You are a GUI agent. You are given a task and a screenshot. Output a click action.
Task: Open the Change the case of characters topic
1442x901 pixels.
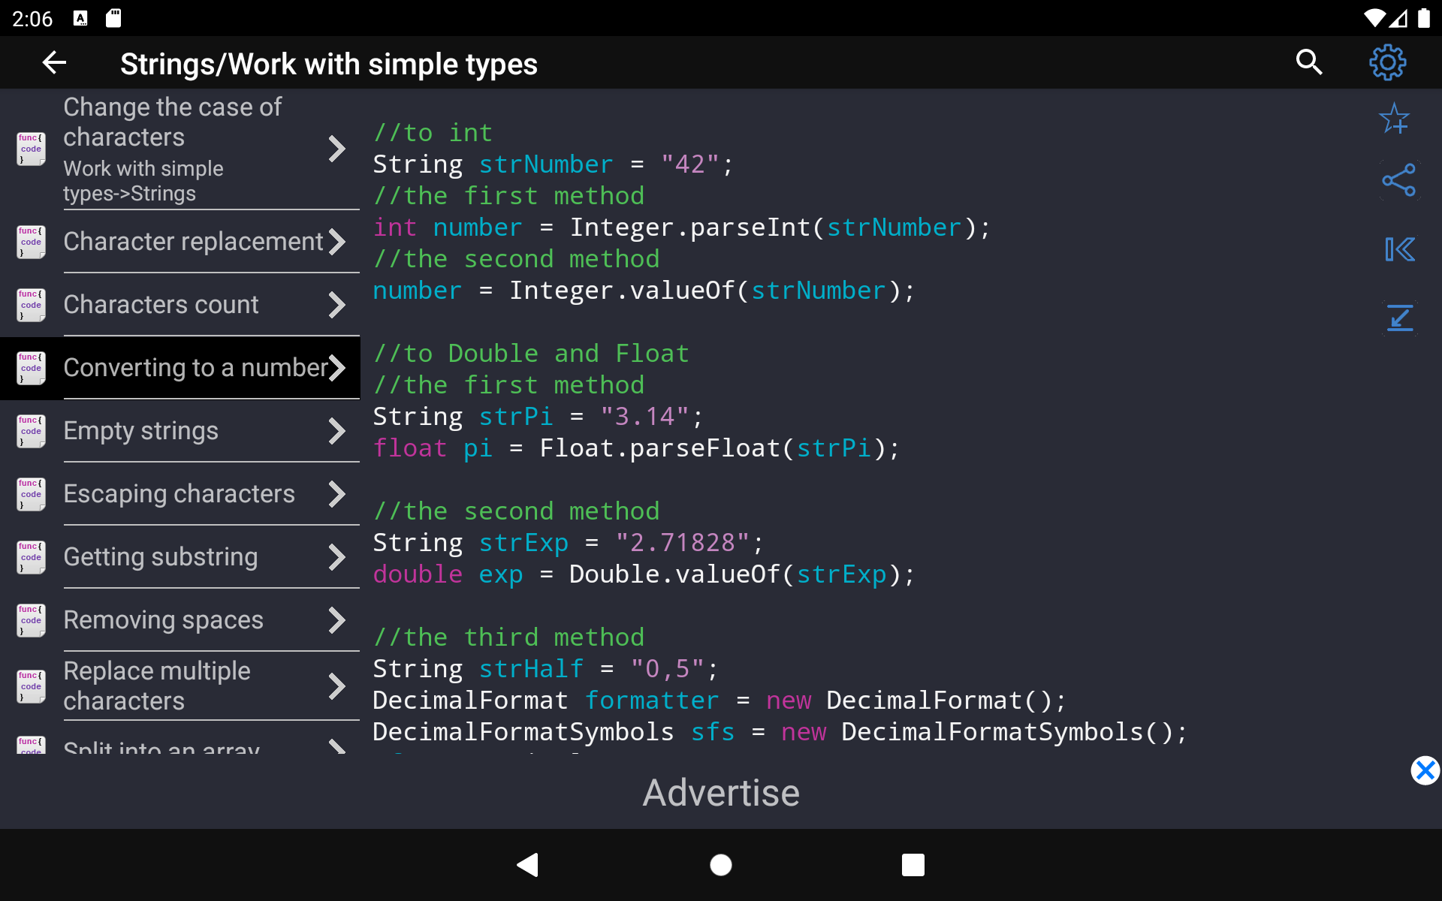click(x=180, y=149)
